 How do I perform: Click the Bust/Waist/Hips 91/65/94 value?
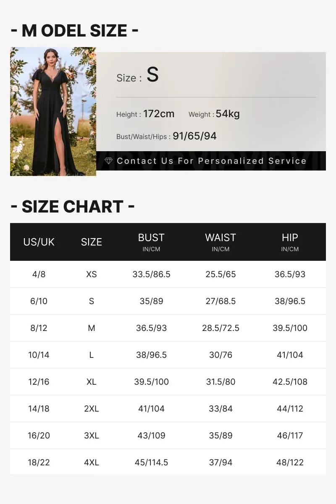pyautogui.click(x=194, y=136)
